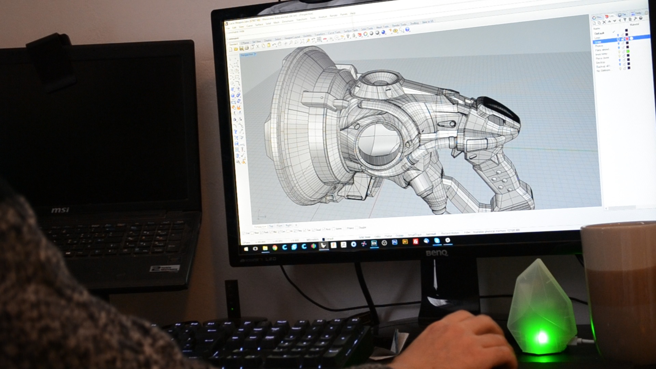Image resolution: width=656 pixels, height=369 pixels.
Task: Open File Explorer from the taskbar
Action: (x=265, y=248)
